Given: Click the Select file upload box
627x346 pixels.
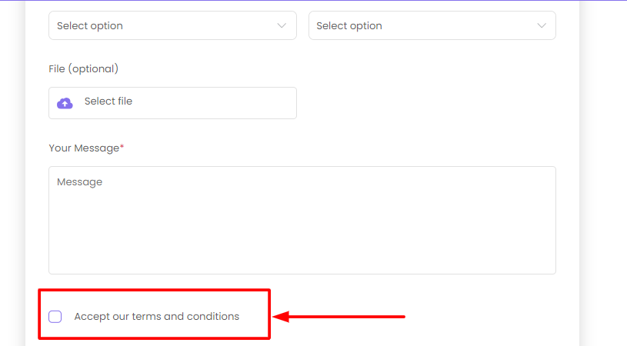Looking at the screenshot, I should [173, 103].
